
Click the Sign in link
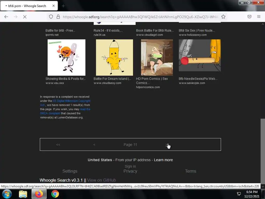tap(130, 166)
